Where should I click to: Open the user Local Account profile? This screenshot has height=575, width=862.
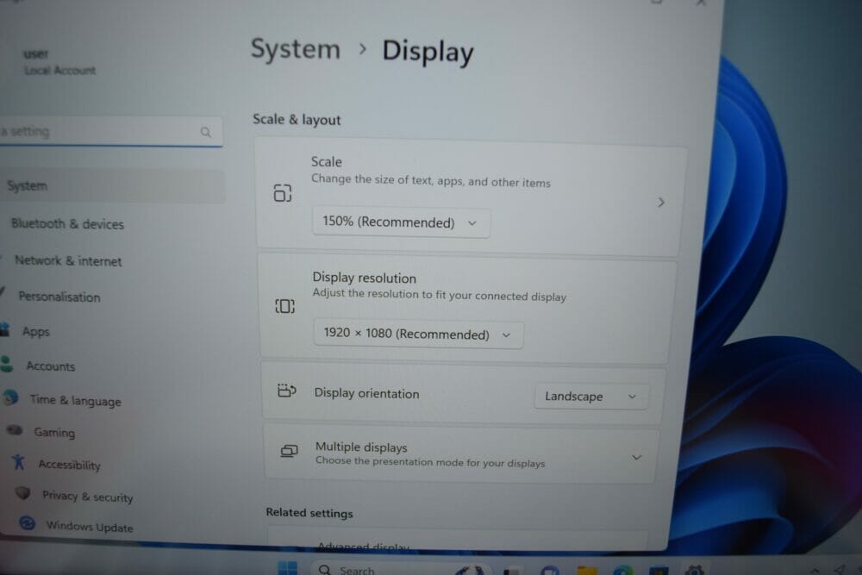click(x=59, y=62)
